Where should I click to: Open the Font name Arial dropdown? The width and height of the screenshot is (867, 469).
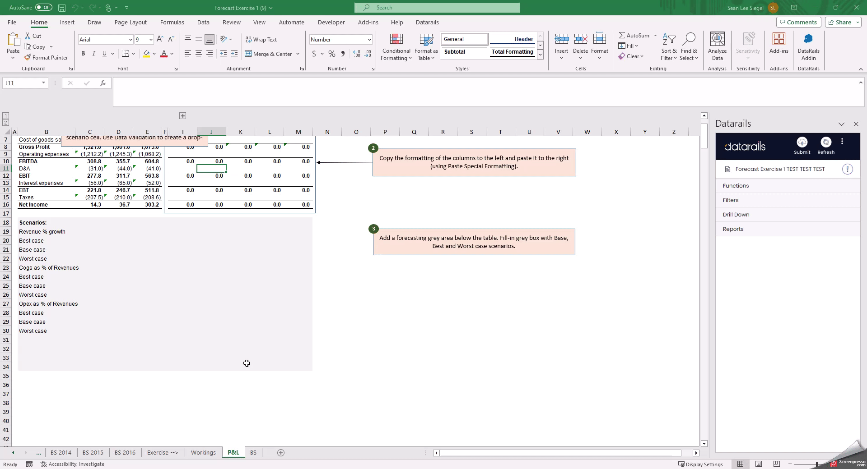130,40
